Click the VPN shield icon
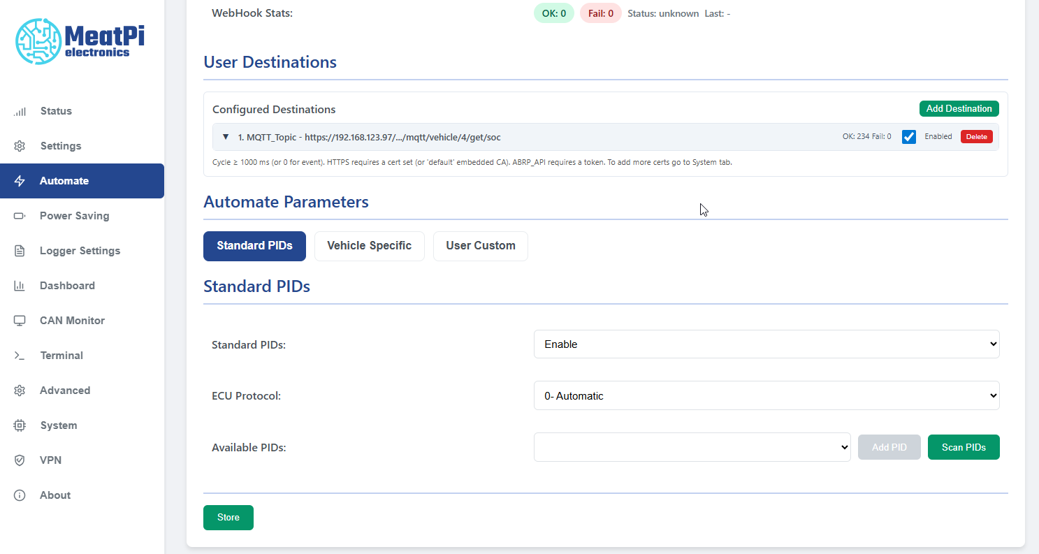 point(20,460)
